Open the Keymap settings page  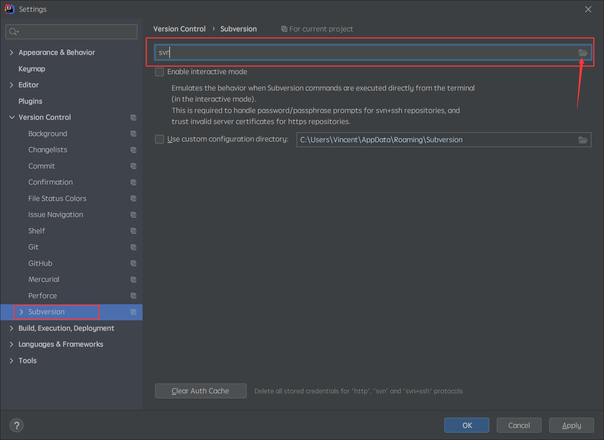pos(32,69)
